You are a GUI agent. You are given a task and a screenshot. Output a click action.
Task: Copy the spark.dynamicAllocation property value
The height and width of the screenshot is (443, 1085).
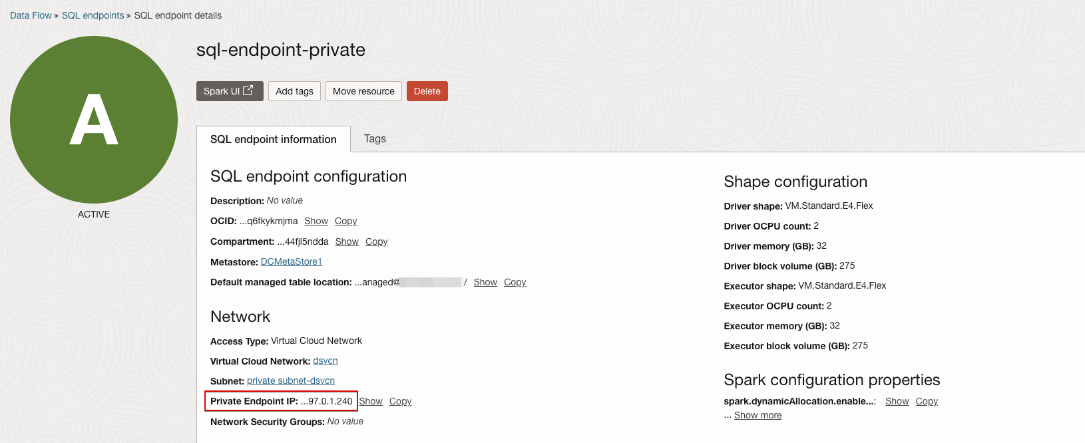click(x=927, y=401)
